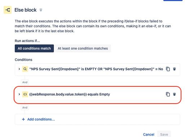This screenshot has height=137, width=185.
Task: Copy the NPS Survey Sent condition
Action: pyautogui.click(x=168, y=69)
